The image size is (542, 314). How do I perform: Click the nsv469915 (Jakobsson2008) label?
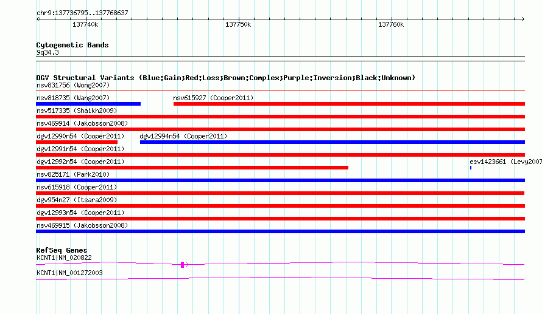click(x=82, y=225)
